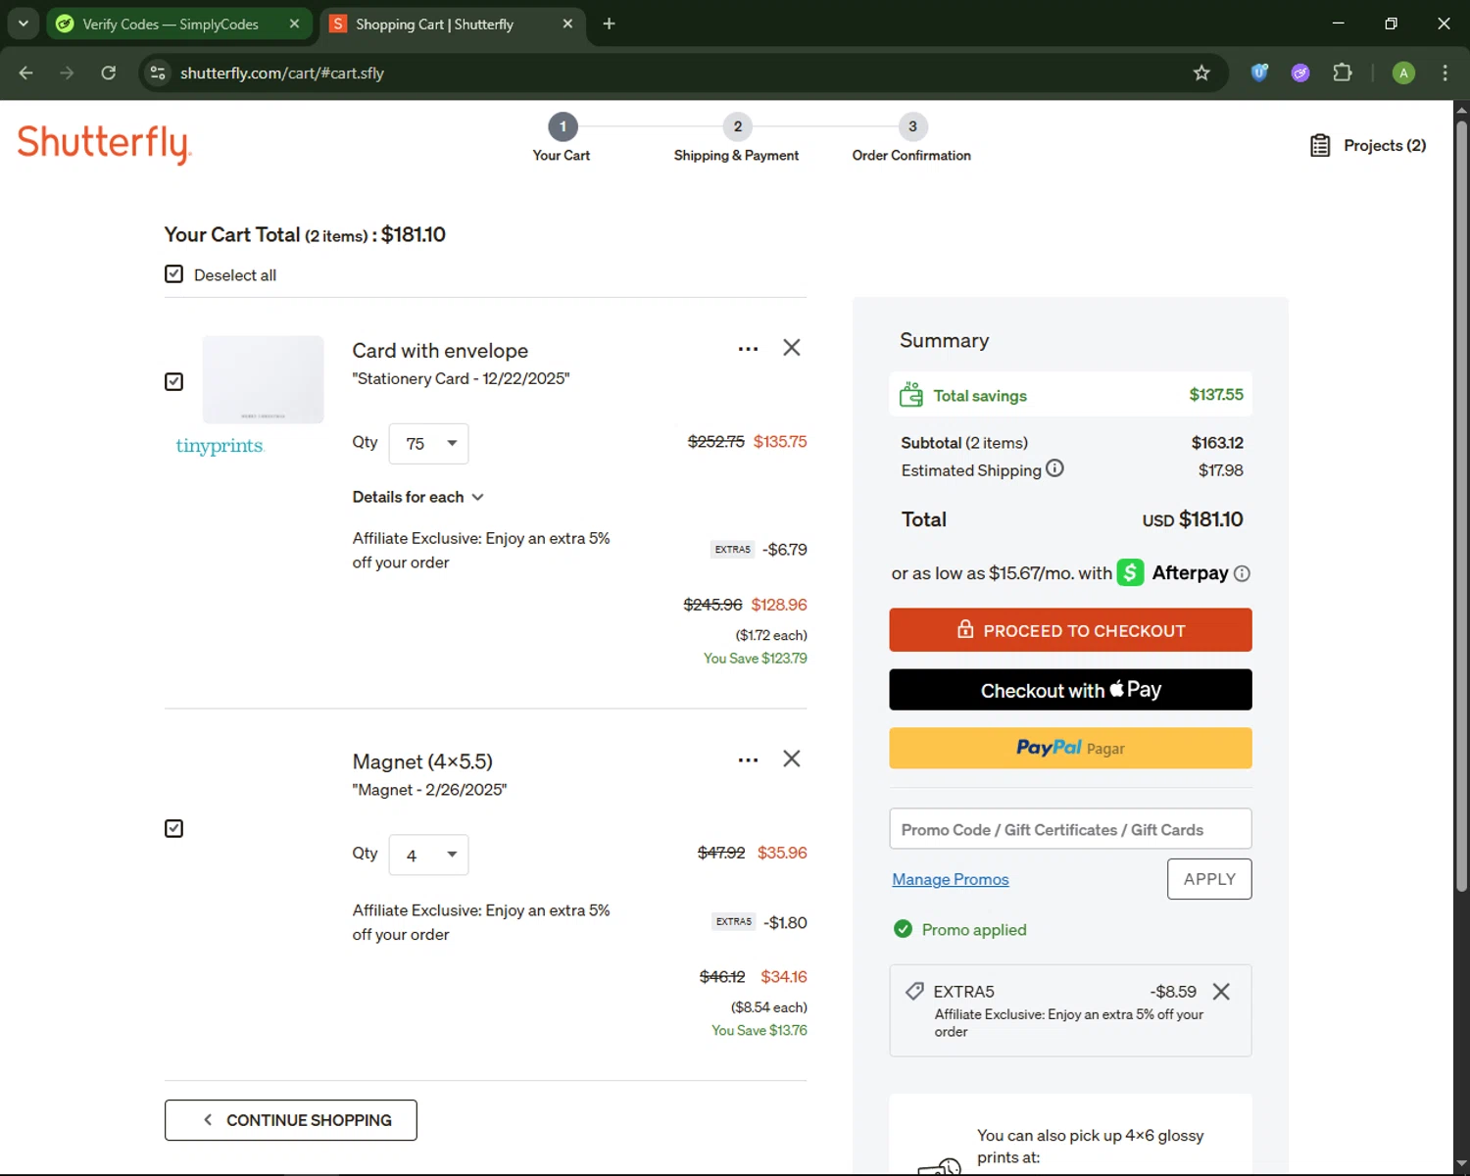Click the Magnet (4×5.5) product title
This screenshot has width=1470, height=1176.
422,761
